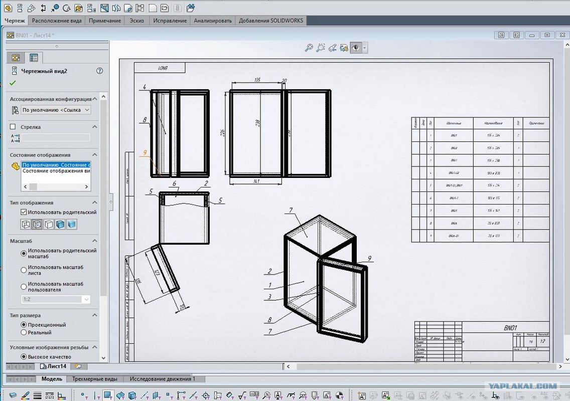Click the Projected View toolbar icon
The image size is (570, 401).
[x=20, y=8]
